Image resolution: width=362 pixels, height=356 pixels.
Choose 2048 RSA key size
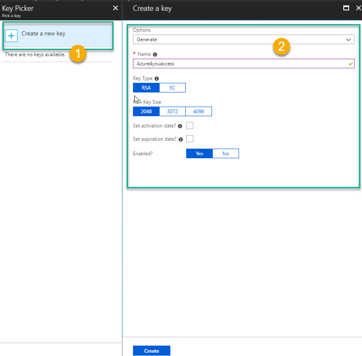[146, 112]
